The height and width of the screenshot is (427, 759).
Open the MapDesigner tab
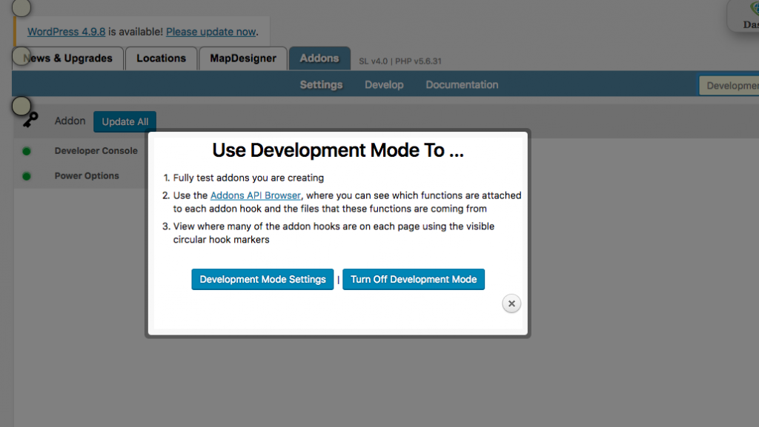click(x=242, y=58)
